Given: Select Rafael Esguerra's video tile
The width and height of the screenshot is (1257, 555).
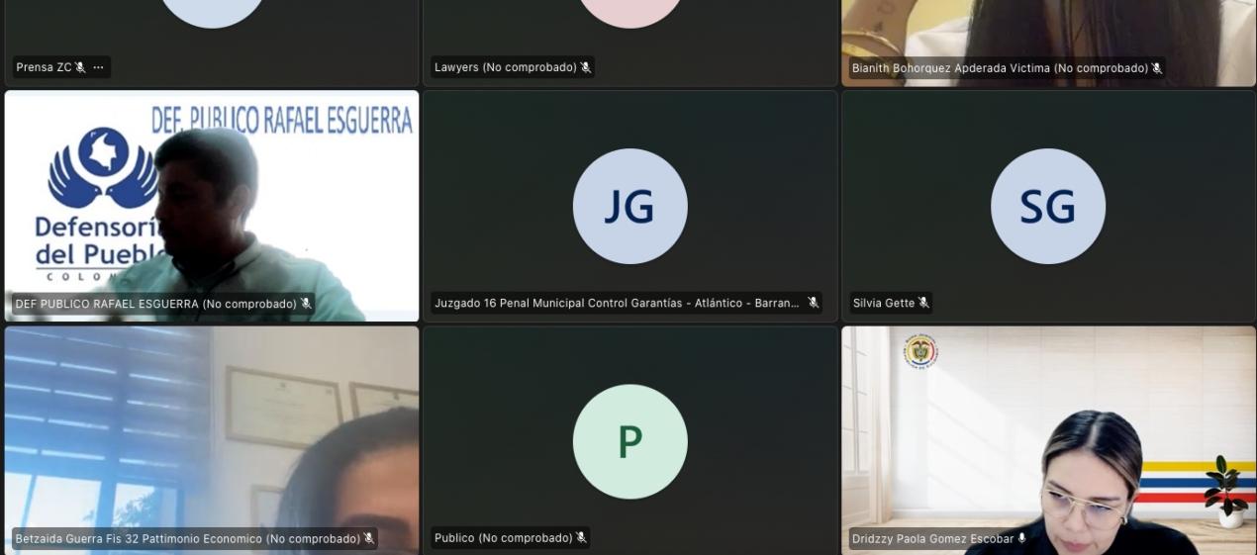Looking at the screenshot, I should (x=212, y=198).
